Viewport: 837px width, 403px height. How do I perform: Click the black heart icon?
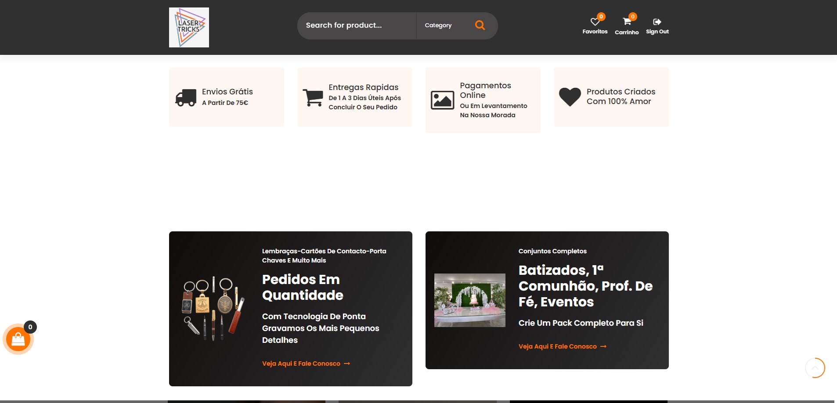(x=570, y=97)
